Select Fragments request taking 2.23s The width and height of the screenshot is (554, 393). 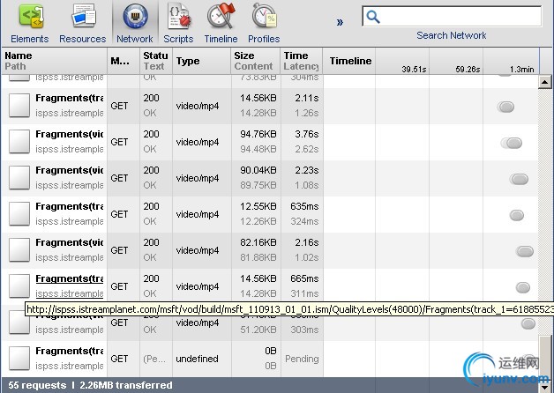(x=69, y=170)
